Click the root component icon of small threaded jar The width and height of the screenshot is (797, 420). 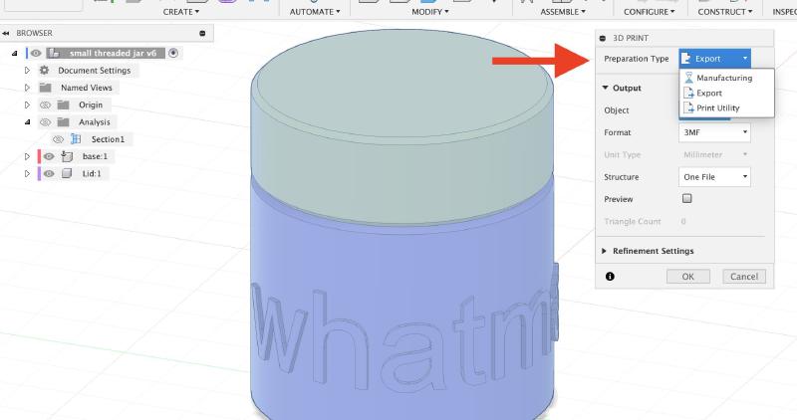55,53
